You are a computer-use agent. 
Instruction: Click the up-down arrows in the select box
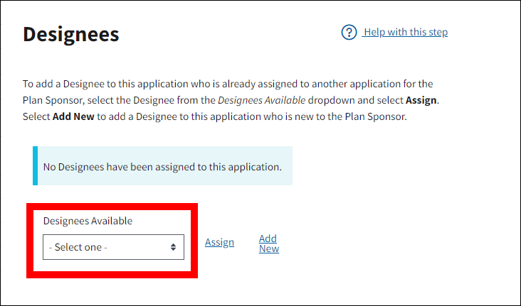[173, 247]
